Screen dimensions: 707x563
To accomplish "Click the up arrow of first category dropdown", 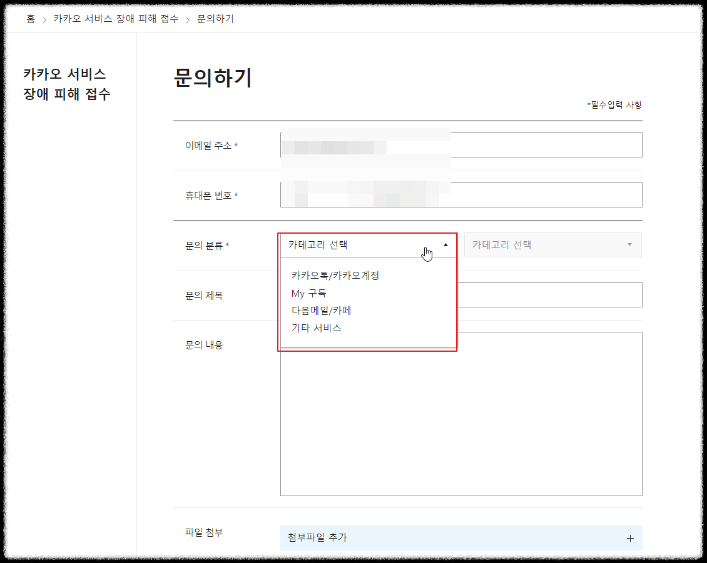I will (445, 245).
